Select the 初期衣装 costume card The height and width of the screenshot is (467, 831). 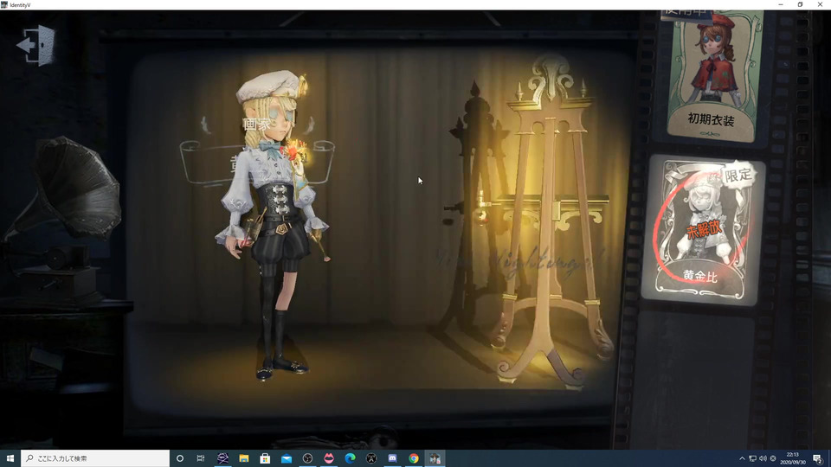[x=712, y=76]
